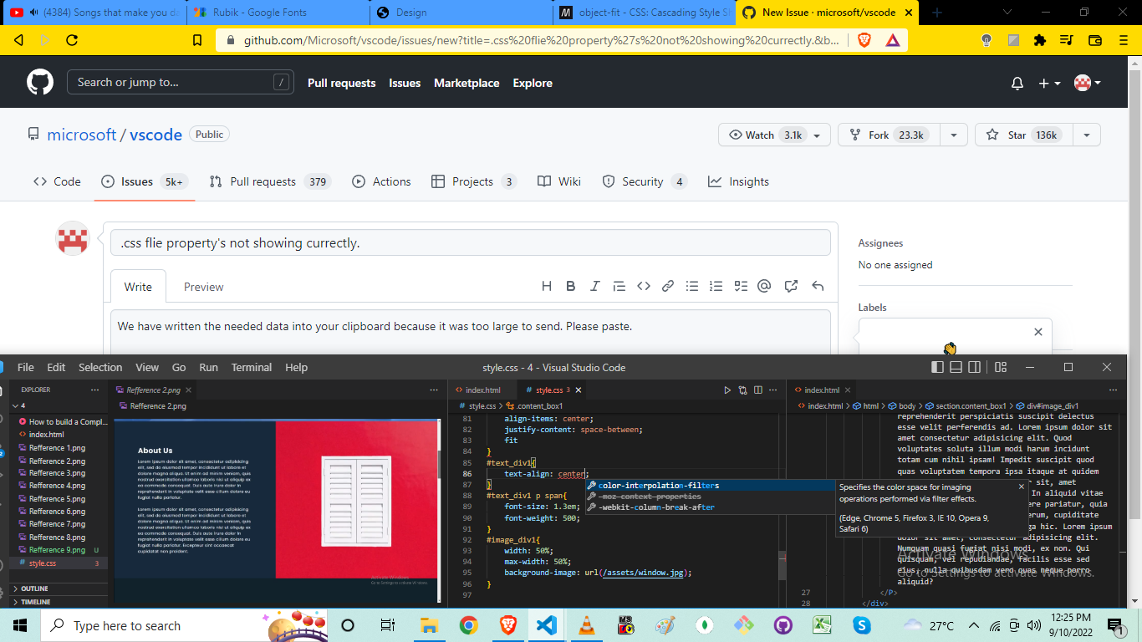Open the Watch options dropdown
This screenshot has height=642, width=1142.
point(817,135)
